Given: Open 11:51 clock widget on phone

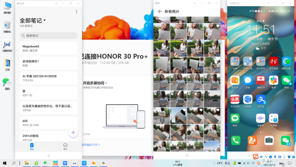Looking at the screenshot, I should (x=261, y=30).
